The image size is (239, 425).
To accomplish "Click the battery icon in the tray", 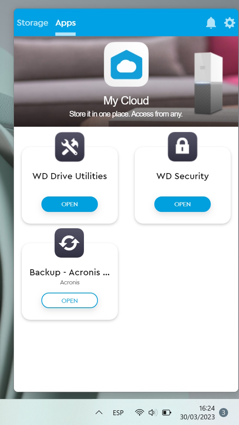I will [x=166, y=413].
